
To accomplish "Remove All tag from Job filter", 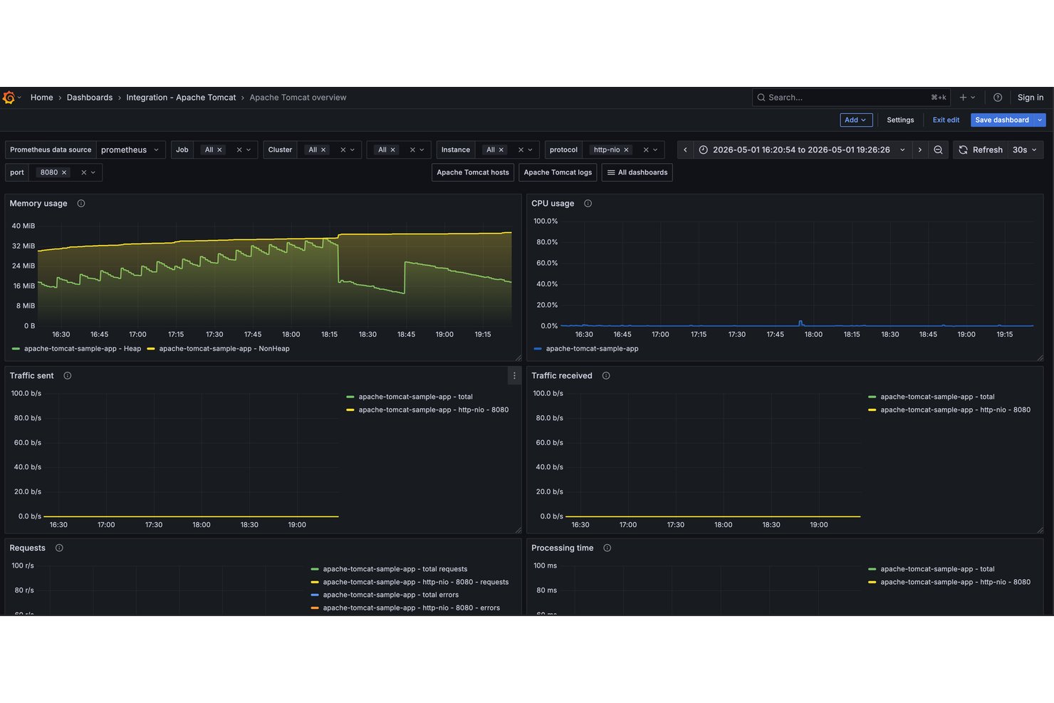I will pyautogui.click(x=219, y=150).
